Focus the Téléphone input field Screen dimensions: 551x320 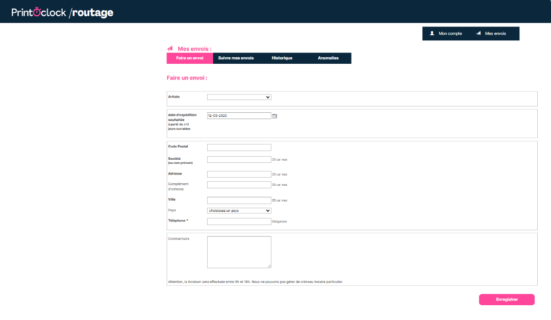tap(239, 221)
